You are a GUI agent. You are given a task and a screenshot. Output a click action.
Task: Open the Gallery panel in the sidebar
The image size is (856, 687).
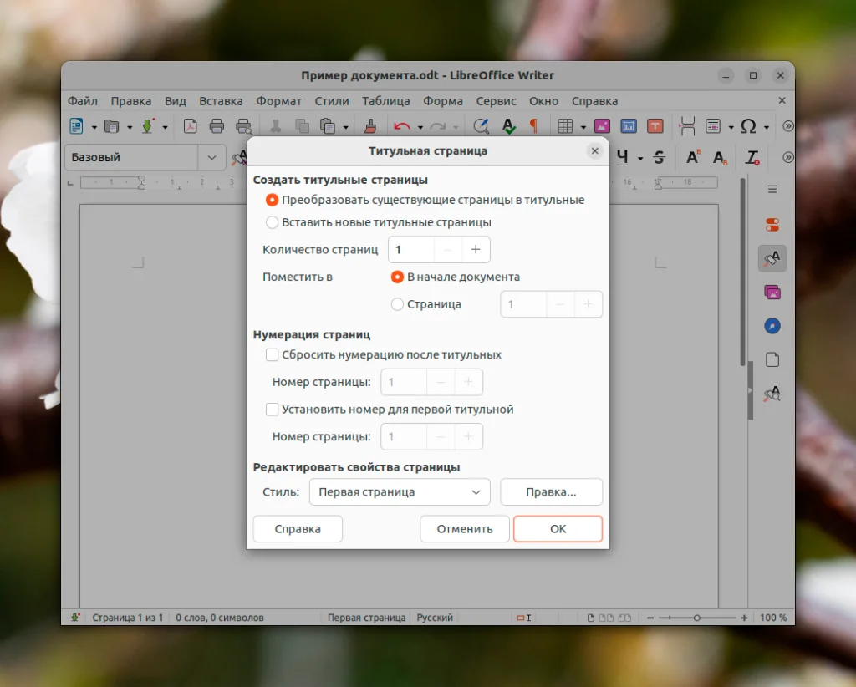point(771,292)
